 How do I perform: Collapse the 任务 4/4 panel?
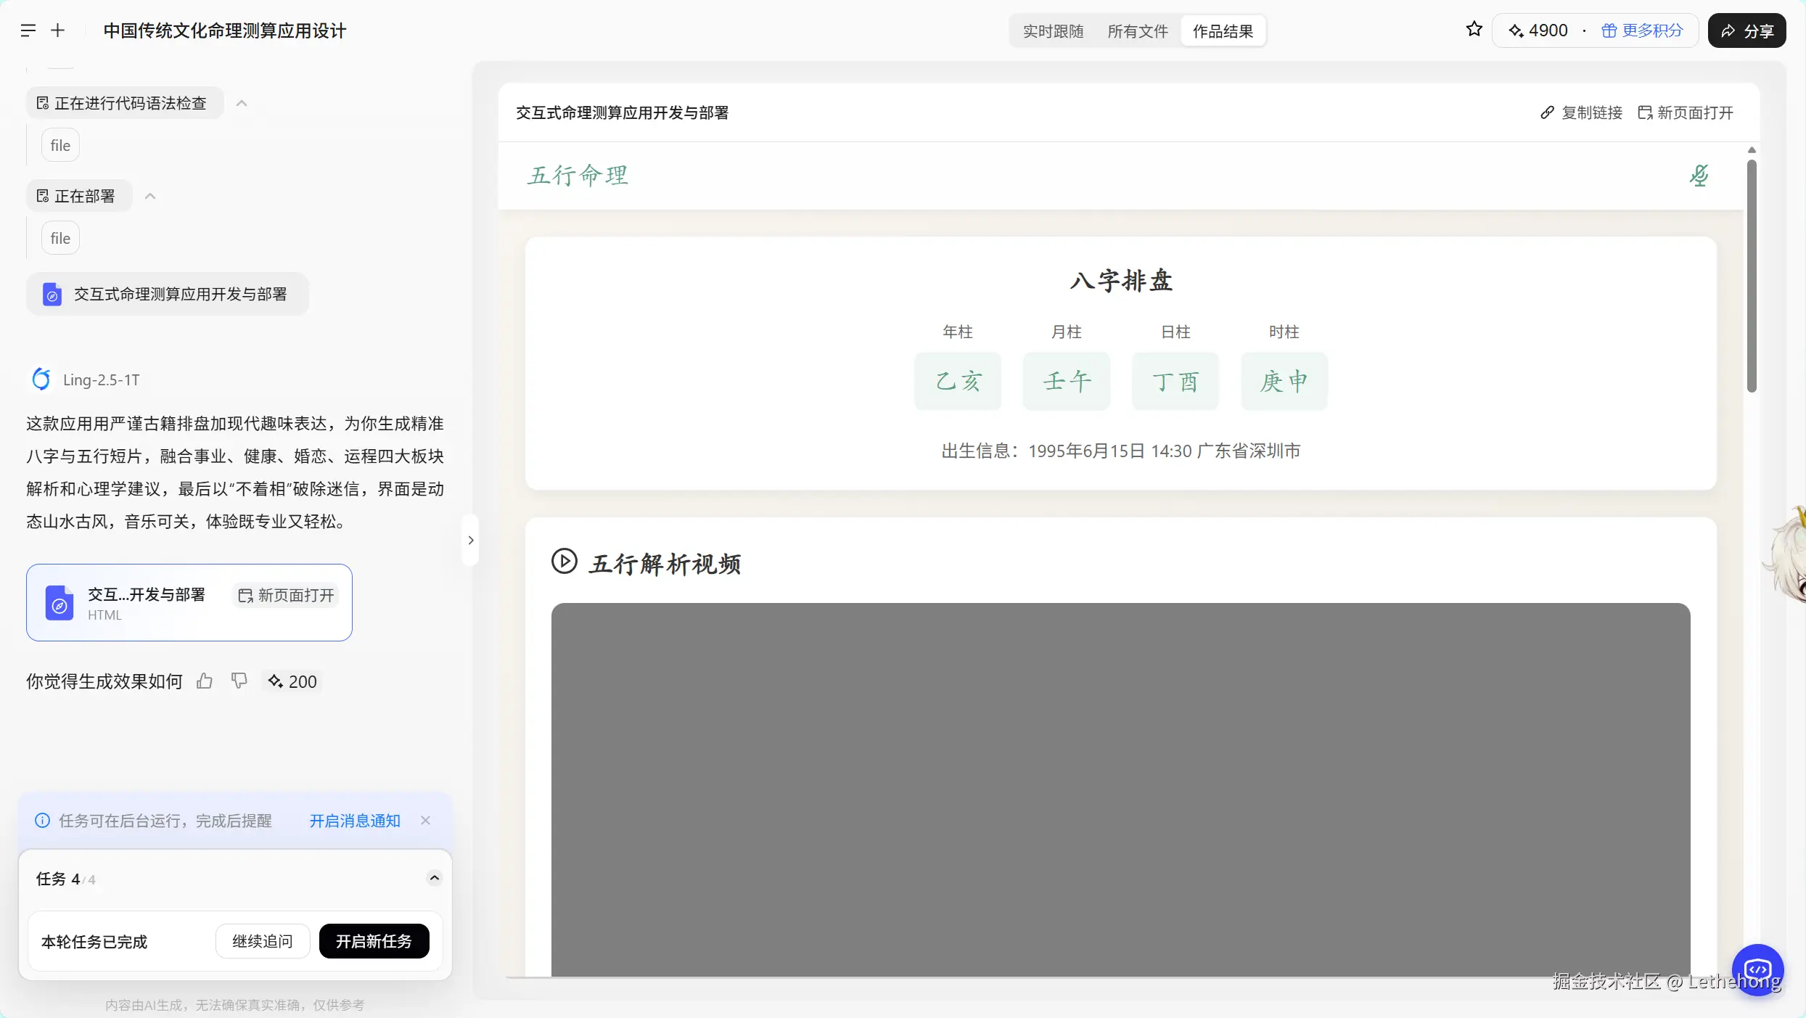coord(434,879)
